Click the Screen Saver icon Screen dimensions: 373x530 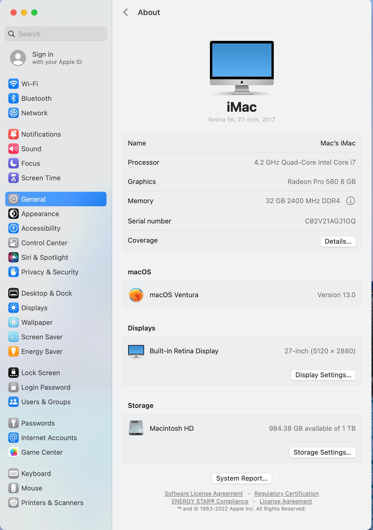point(13,337)
